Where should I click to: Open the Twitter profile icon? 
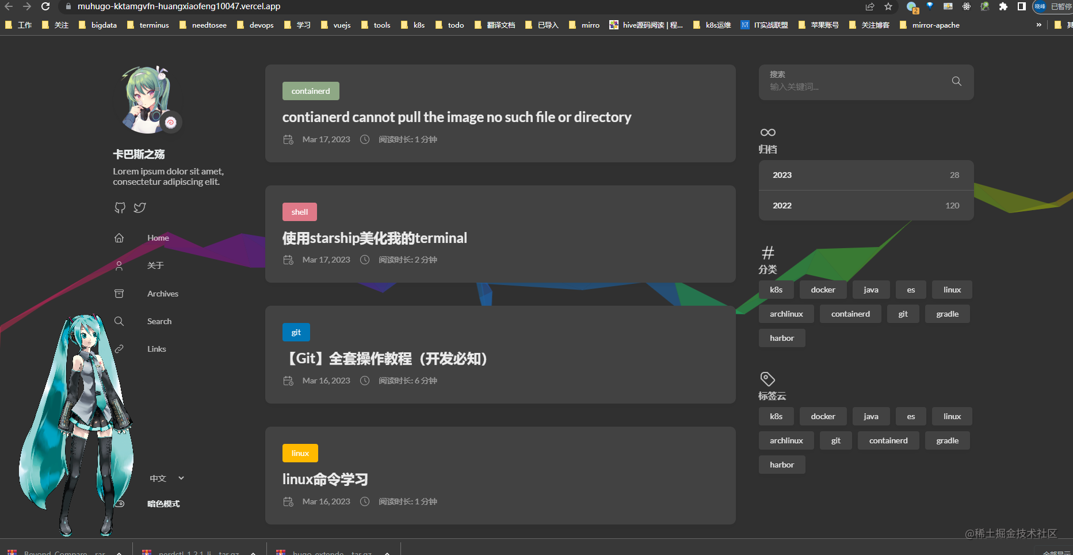[x=140, y=208]
